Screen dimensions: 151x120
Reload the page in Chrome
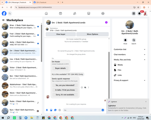[11, 7]
